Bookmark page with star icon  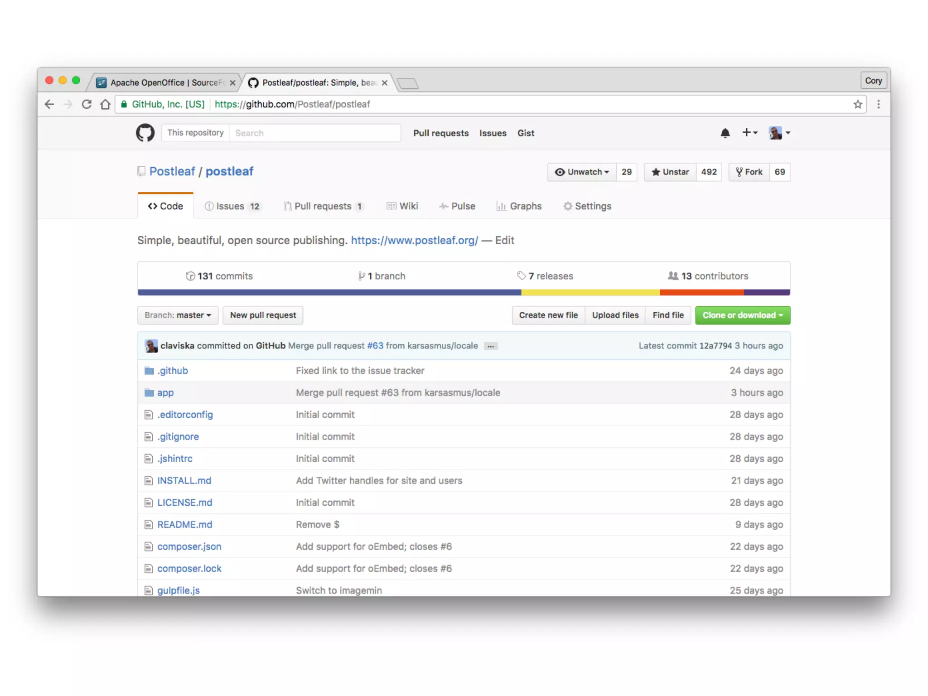(857, 104)
